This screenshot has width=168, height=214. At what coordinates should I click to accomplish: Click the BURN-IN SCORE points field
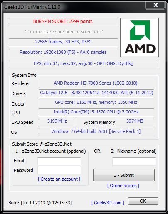pyautogui.click(x=63, y=22)
